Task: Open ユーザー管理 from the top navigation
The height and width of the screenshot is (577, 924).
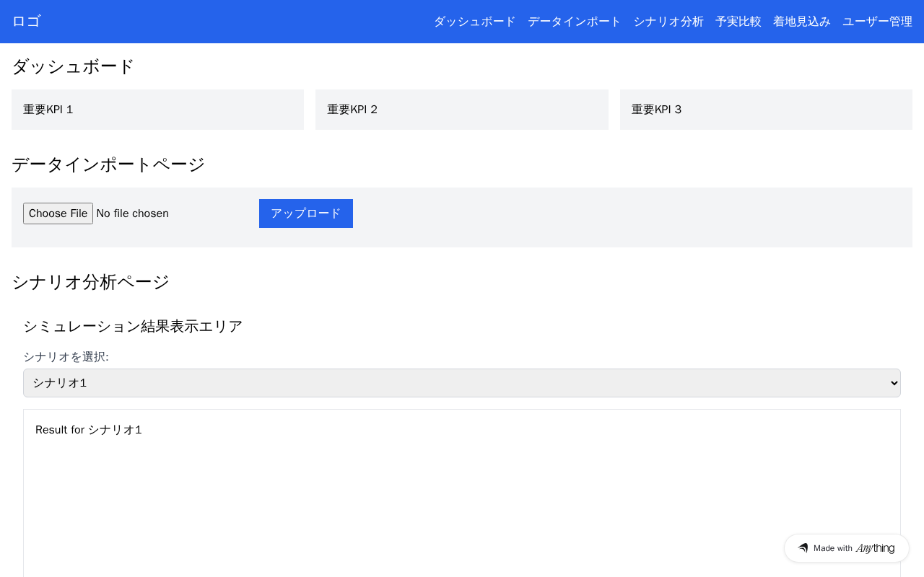Action: coord(877,22)
